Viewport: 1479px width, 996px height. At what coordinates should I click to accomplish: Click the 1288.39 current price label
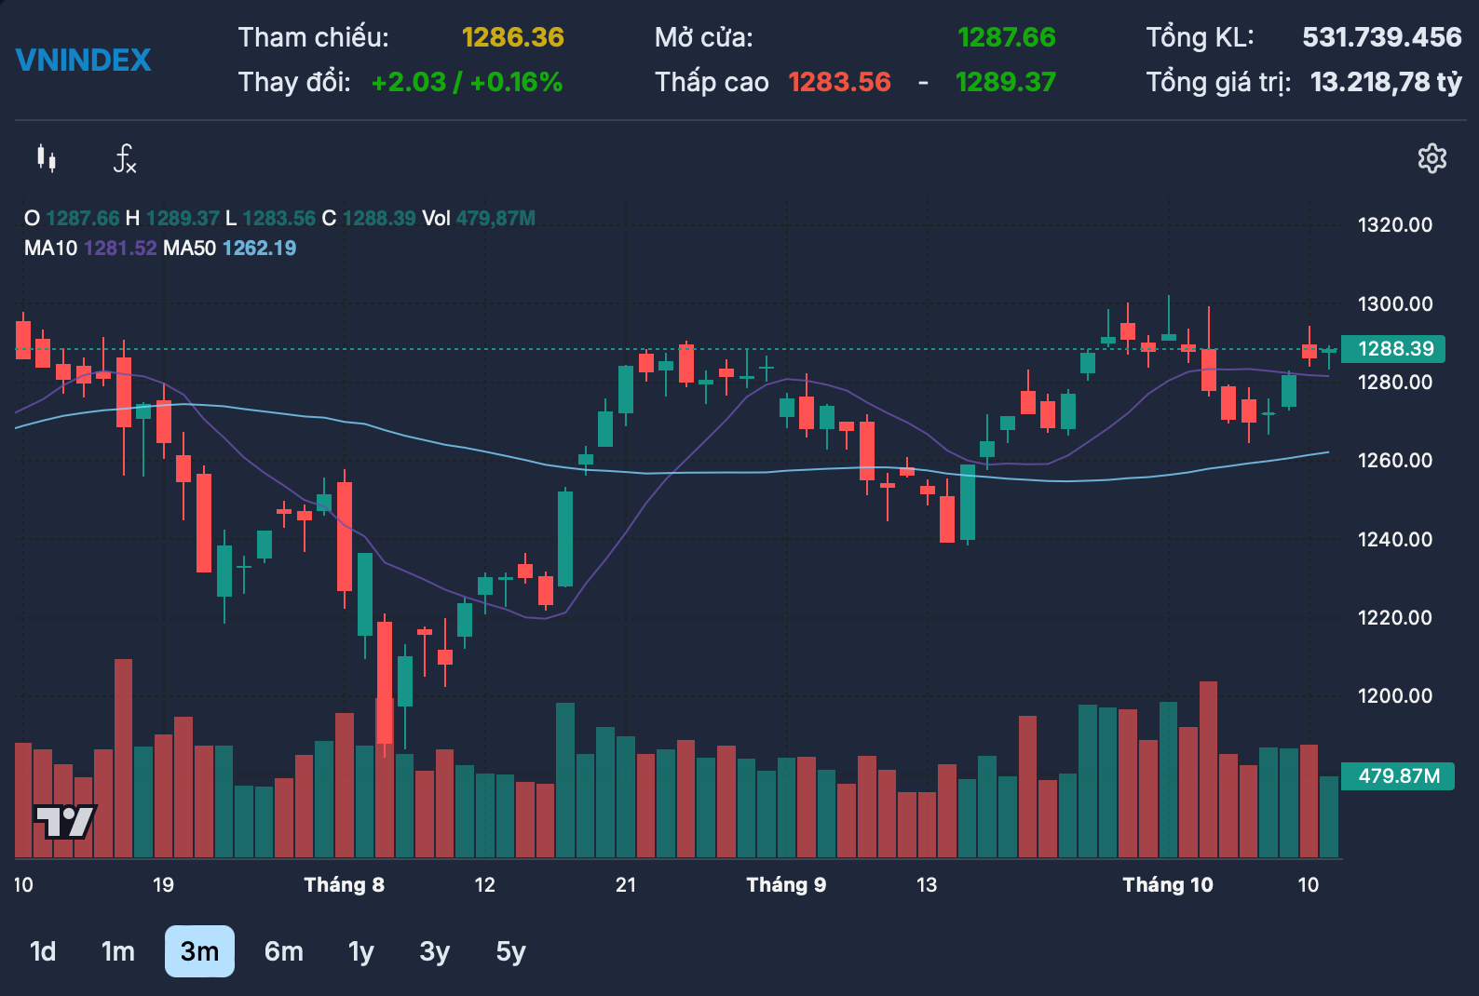click(1393, 349)
